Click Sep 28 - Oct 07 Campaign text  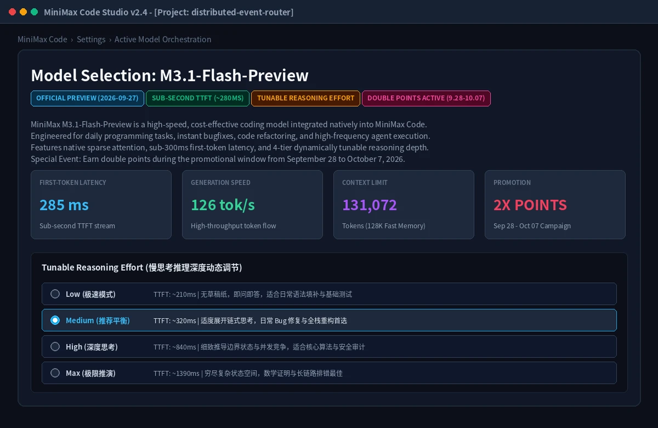[532, 226]
